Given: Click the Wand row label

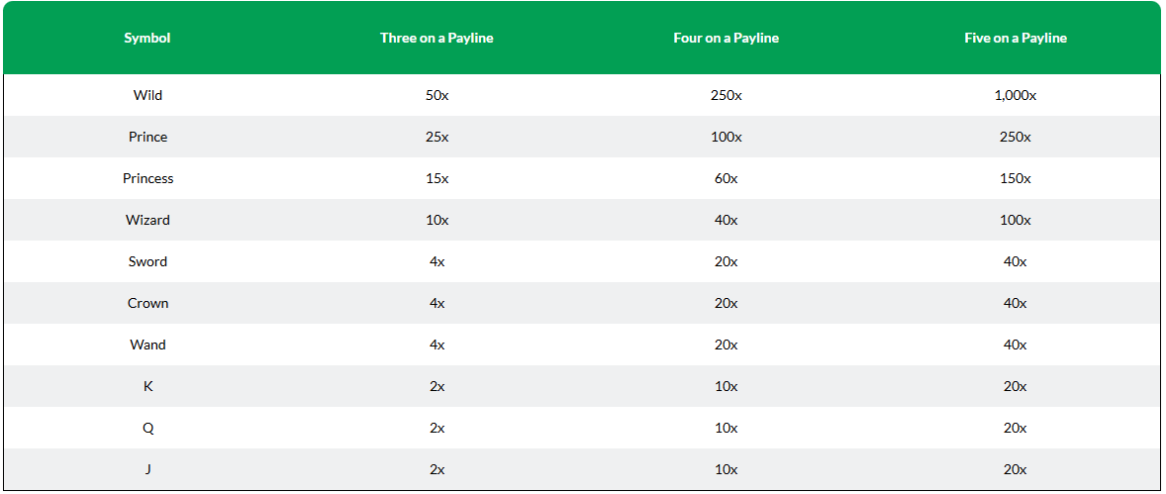Looking at the screenshot, I should [147, 346].
